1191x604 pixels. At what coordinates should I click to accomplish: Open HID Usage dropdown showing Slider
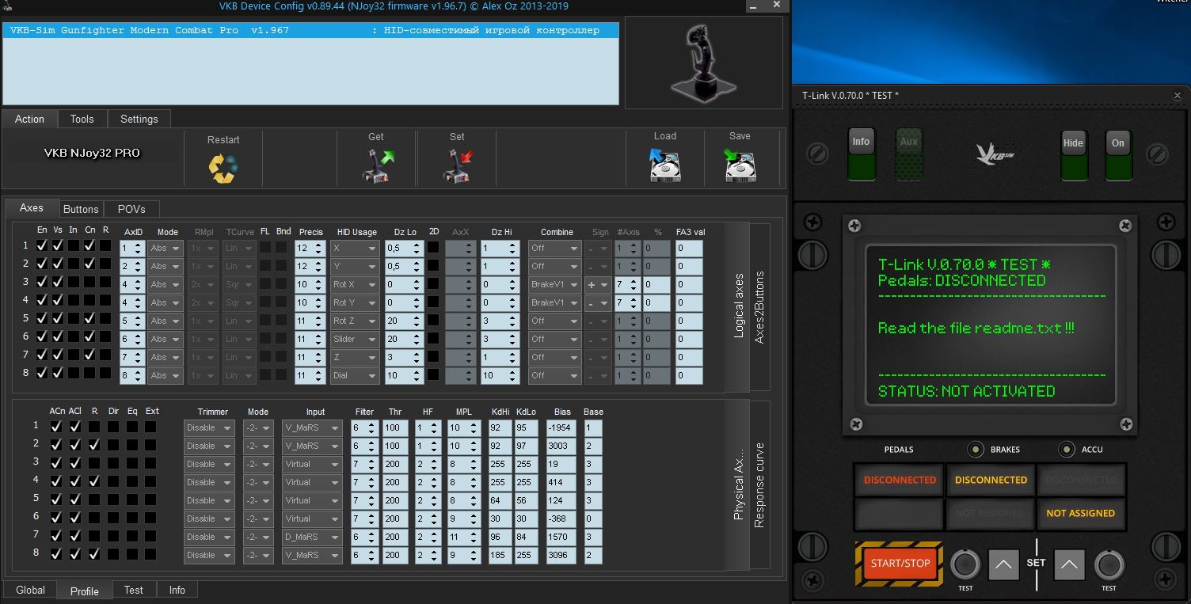coord(354,339)
